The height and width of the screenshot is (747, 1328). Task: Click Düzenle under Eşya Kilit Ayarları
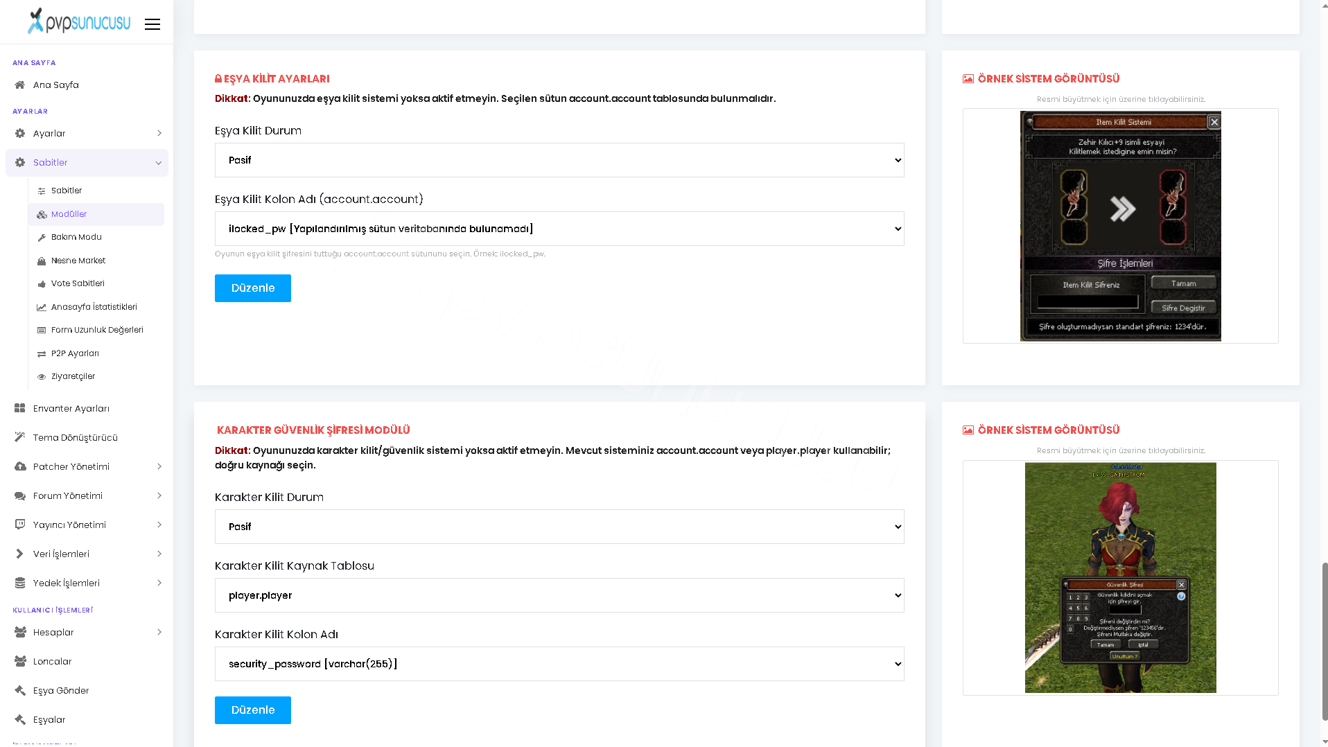click(253, 288)
